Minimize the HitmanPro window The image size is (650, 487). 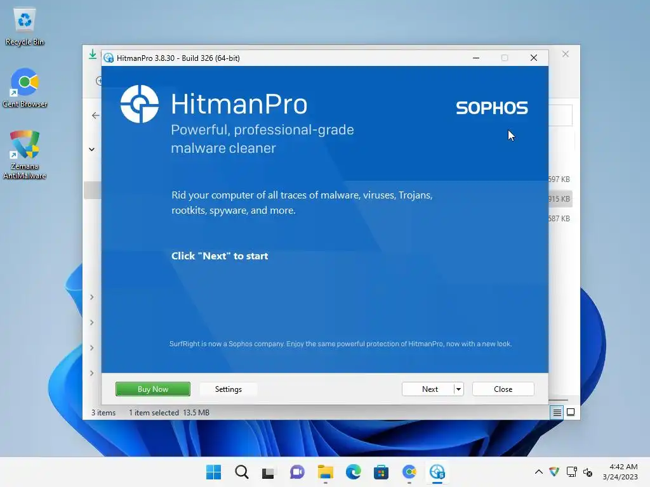click(x=476, y=58)
